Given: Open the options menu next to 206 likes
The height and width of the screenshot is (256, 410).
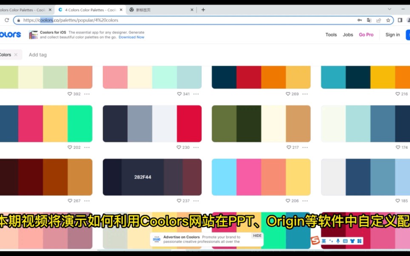Looking at the screenshot, I should tap(305, 200).
